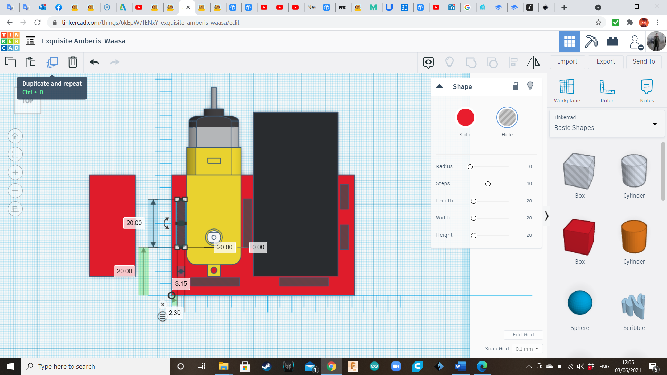
Task: Click the Edit Grid button
Action: coord(524,334)
